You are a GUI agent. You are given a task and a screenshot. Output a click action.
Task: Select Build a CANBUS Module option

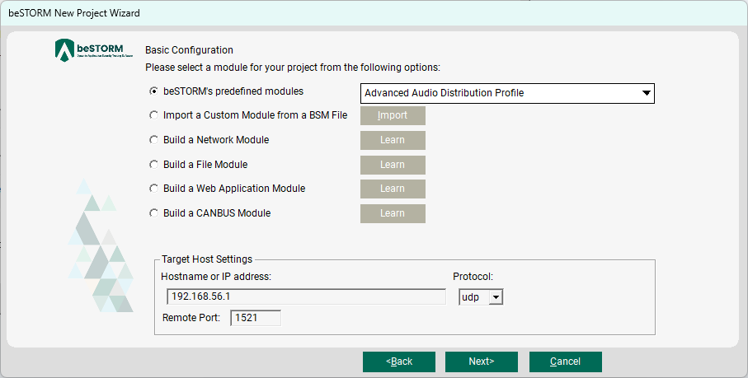click(x=153, y=213)
